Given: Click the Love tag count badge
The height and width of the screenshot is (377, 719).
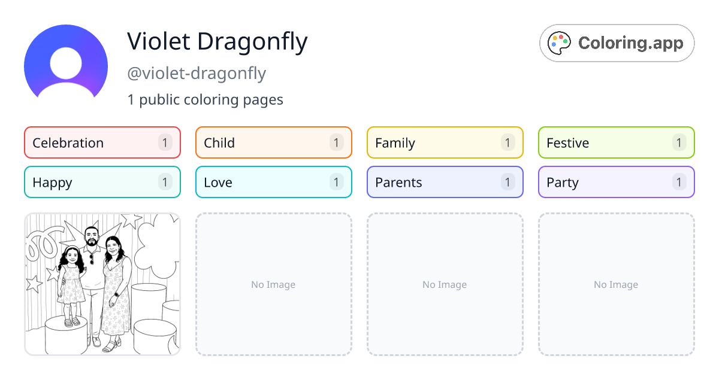Looking at the screenshot, I should click(x=336, y=182).
